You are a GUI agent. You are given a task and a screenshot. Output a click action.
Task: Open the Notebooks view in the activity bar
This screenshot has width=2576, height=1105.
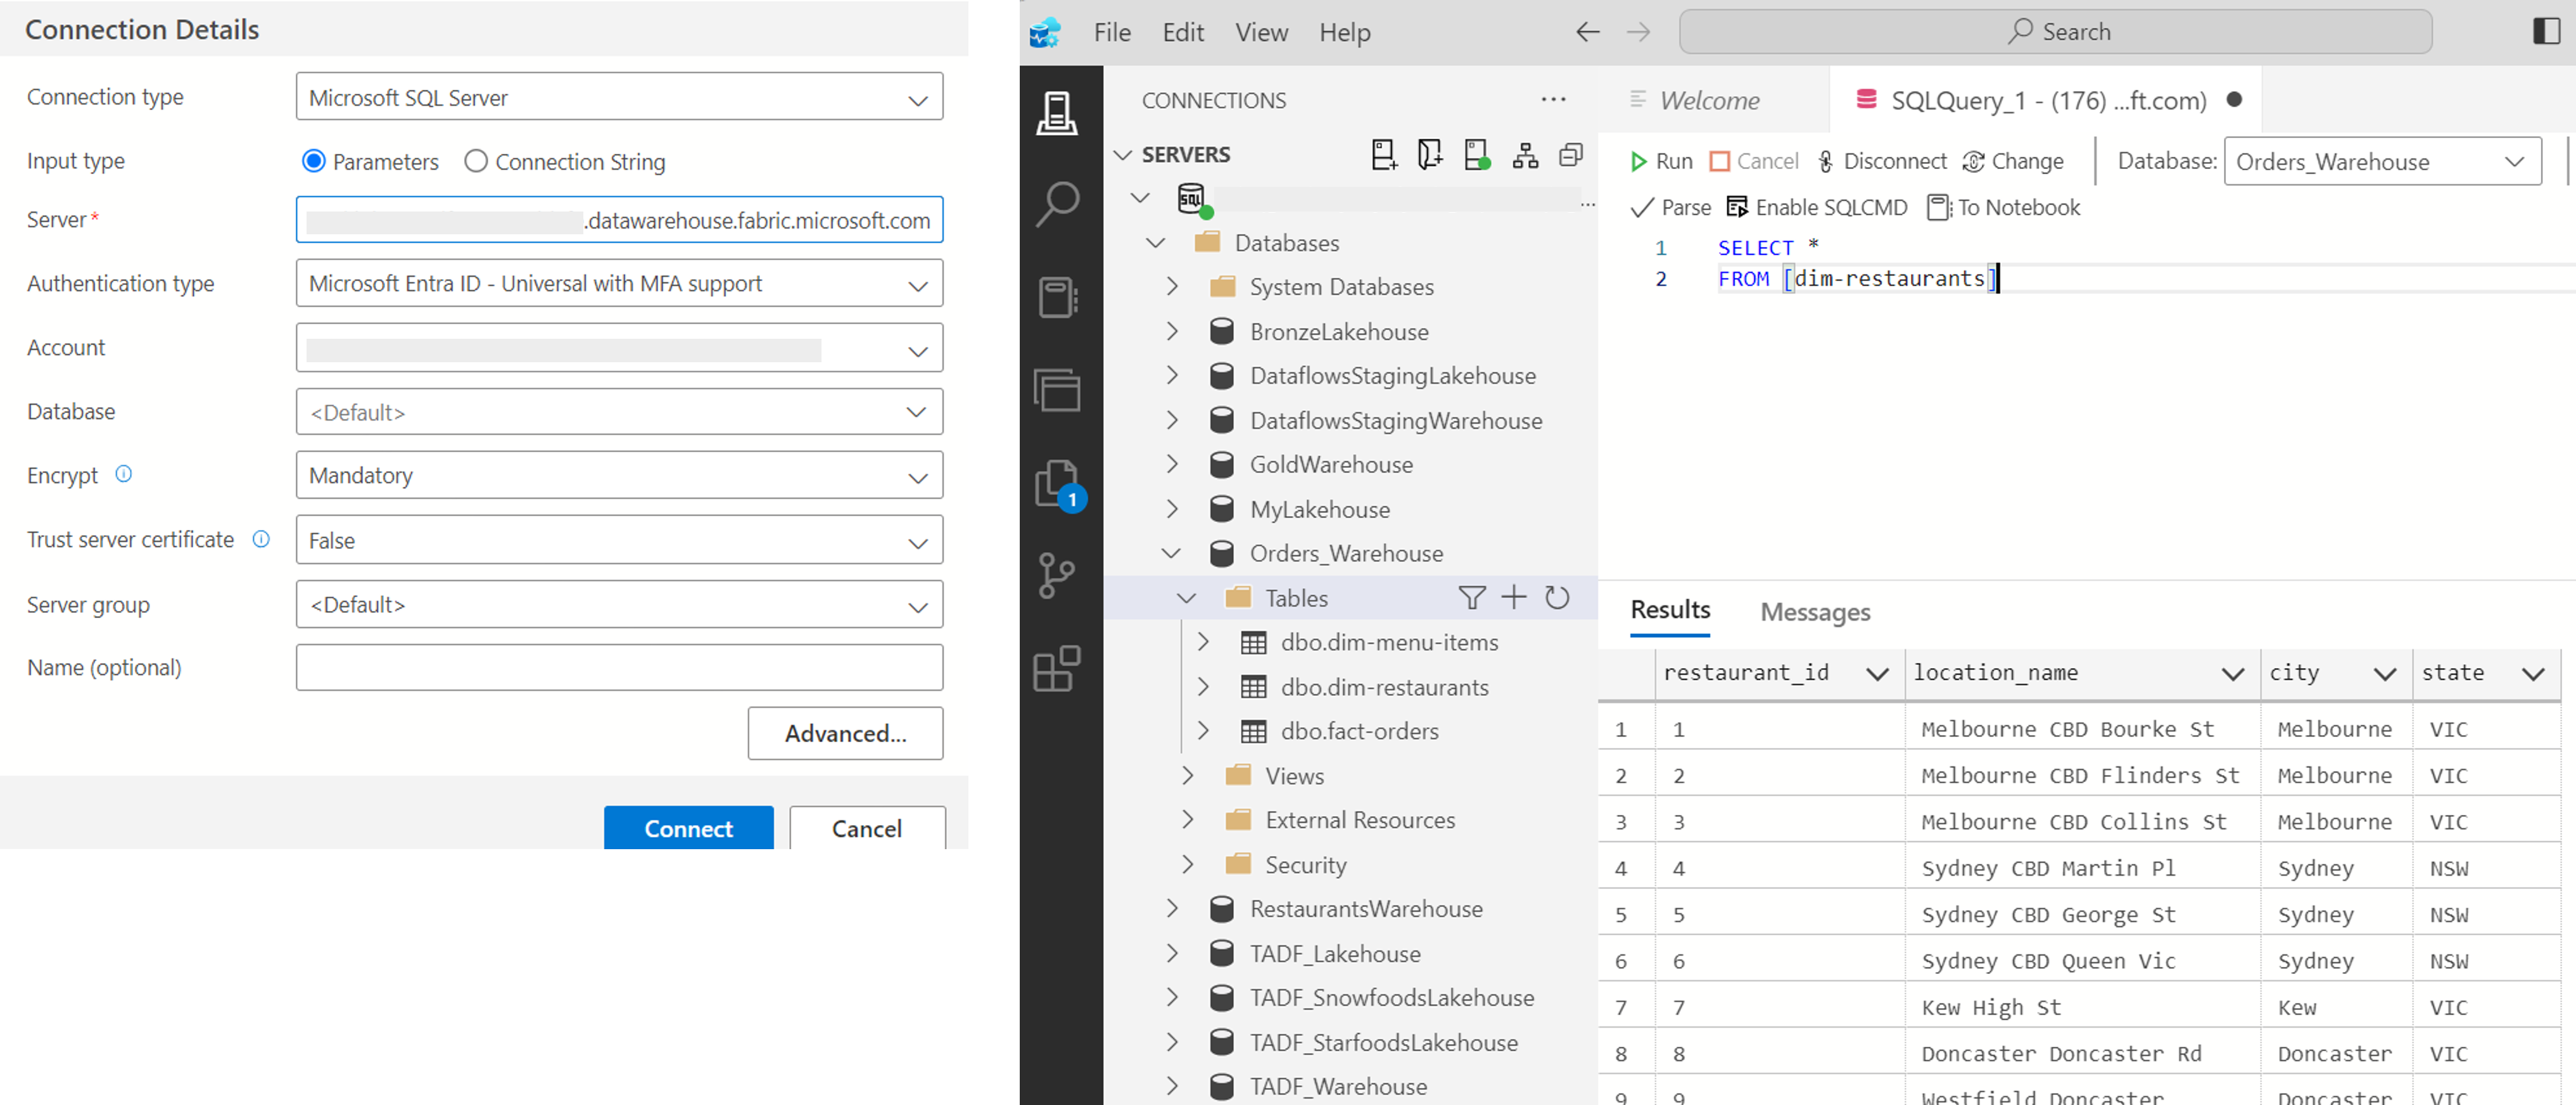point(1056,297)
